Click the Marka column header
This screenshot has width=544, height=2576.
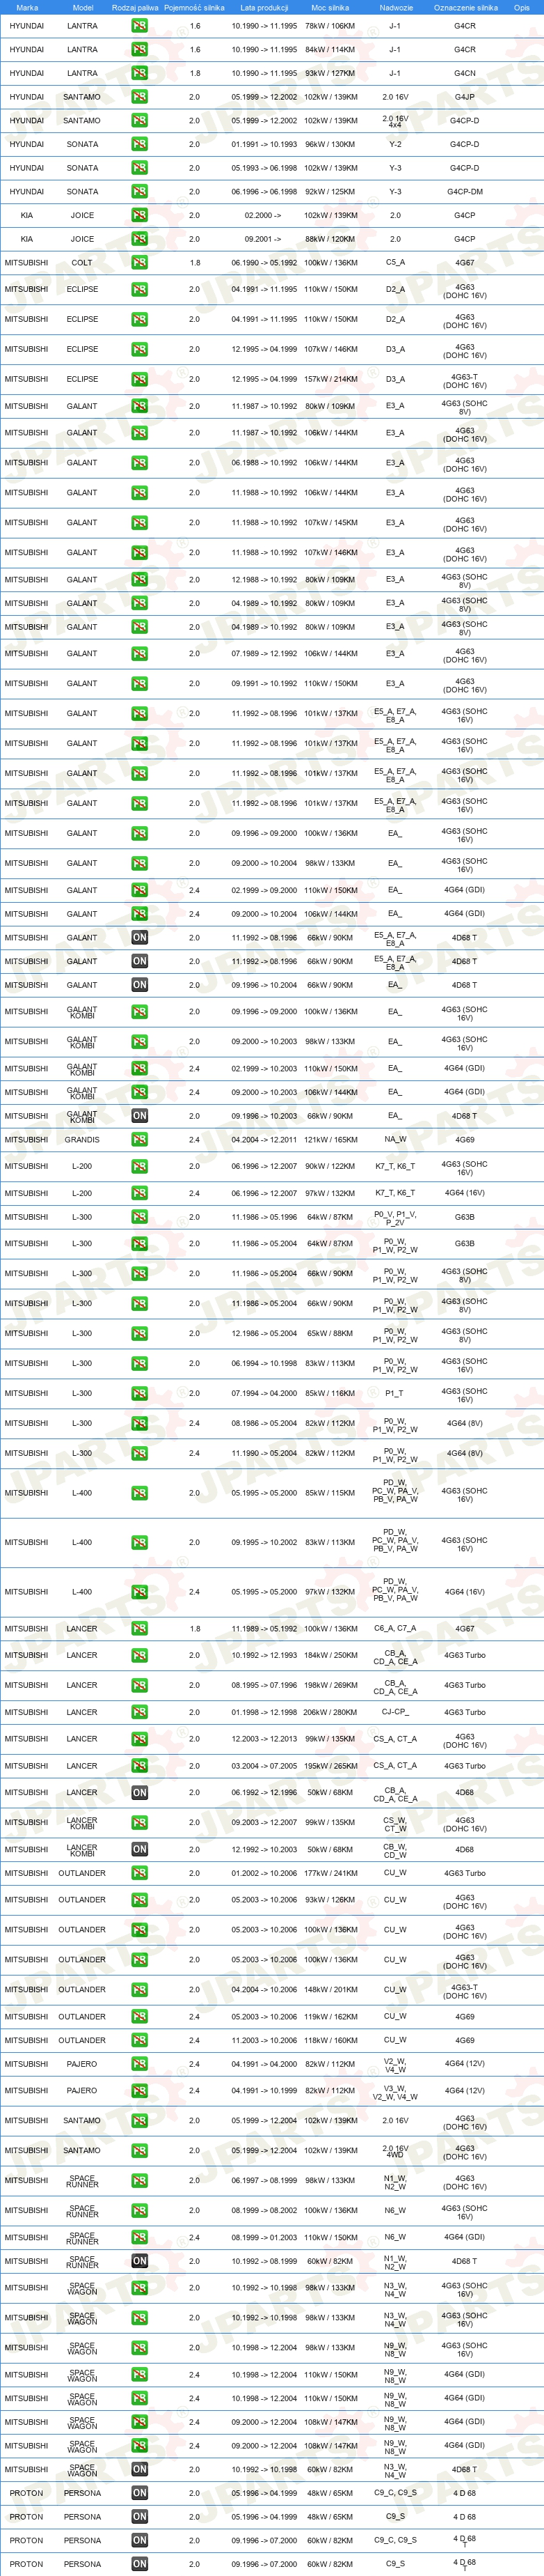(27, 7)
